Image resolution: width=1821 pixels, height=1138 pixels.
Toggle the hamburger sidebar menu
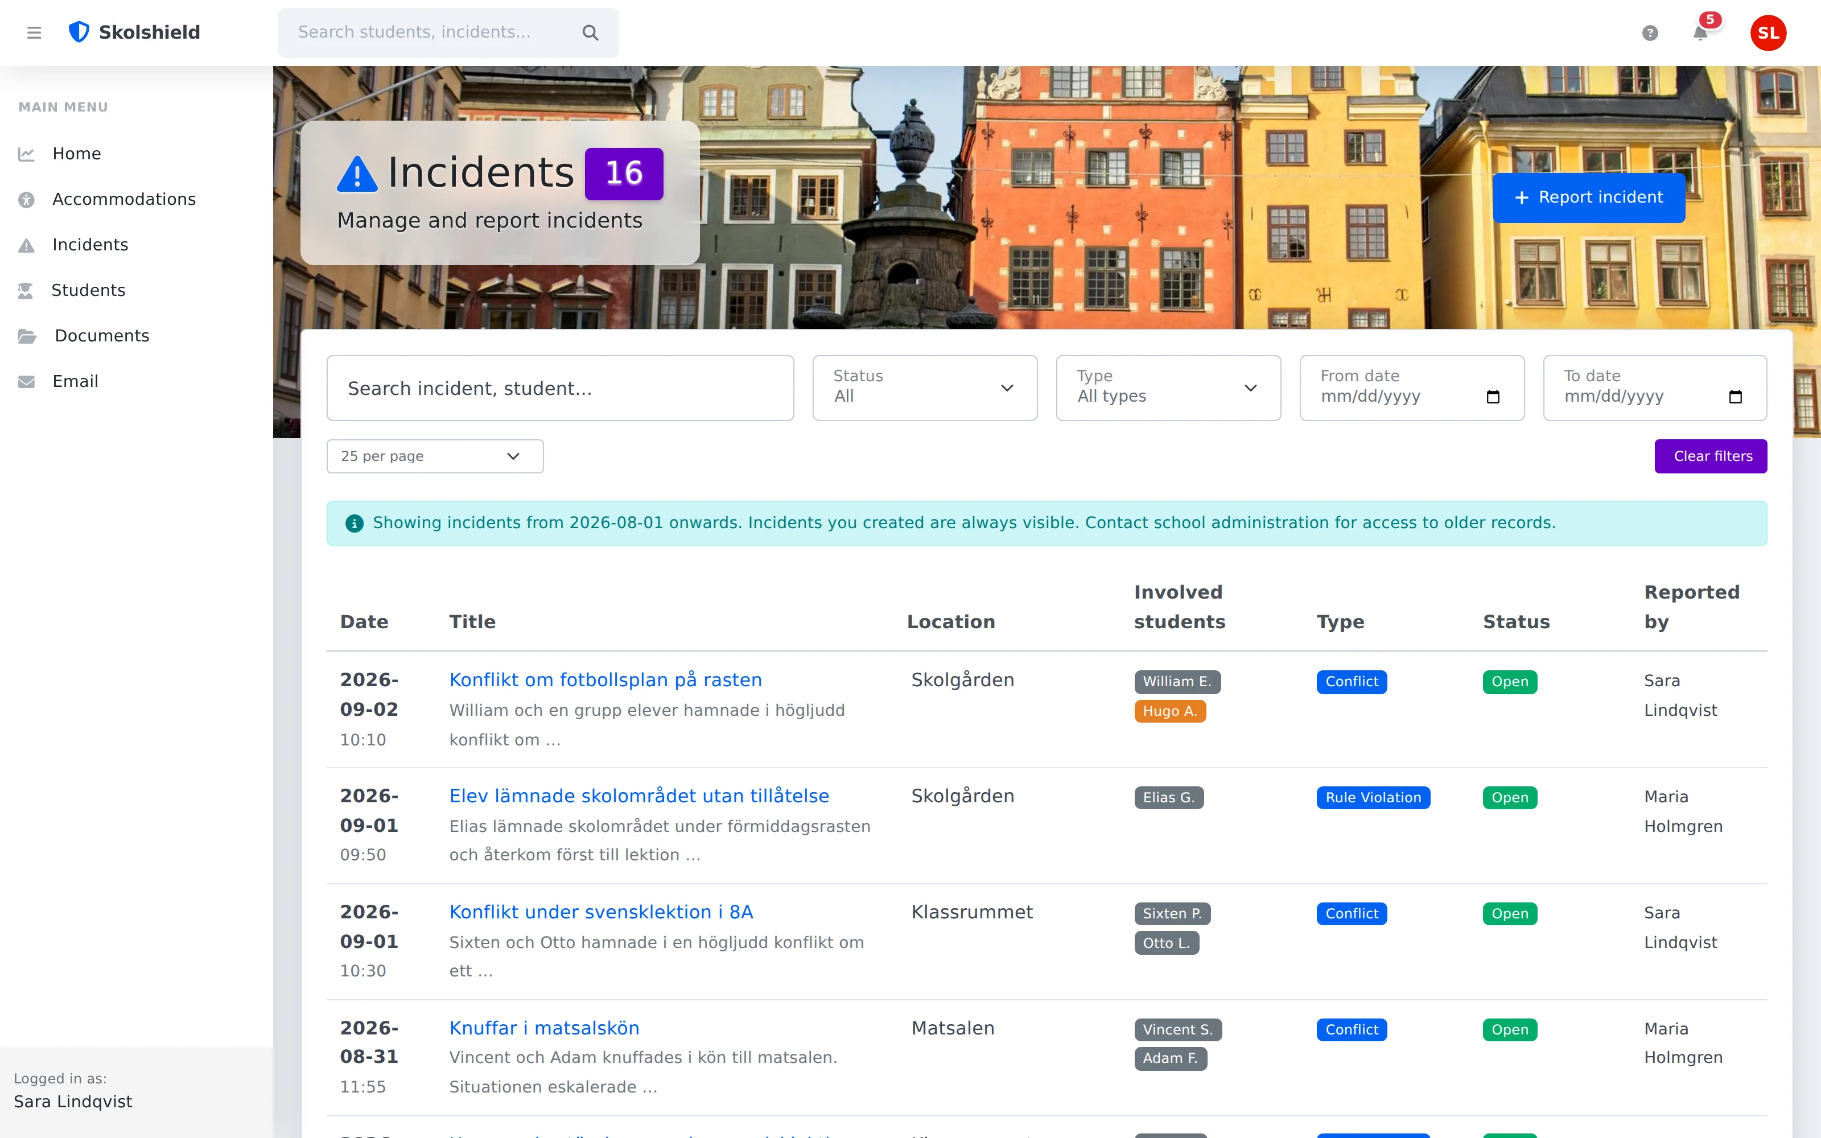point(34,32)
